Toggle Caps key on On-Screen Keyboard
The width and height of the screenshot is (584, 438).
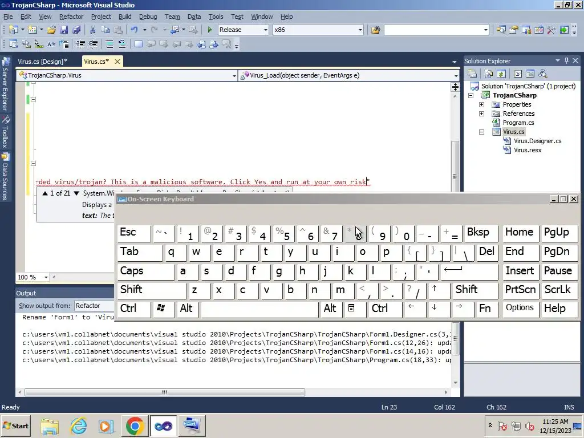pos(145,271)
